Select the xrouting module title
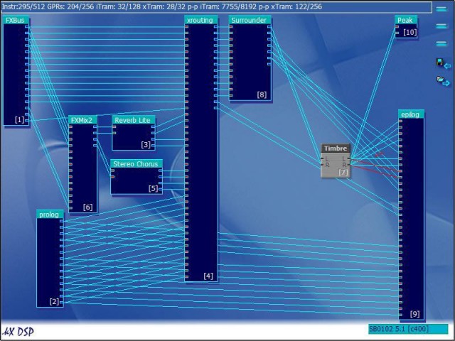This screenshot has width=455, height=341. click(200, 20)
